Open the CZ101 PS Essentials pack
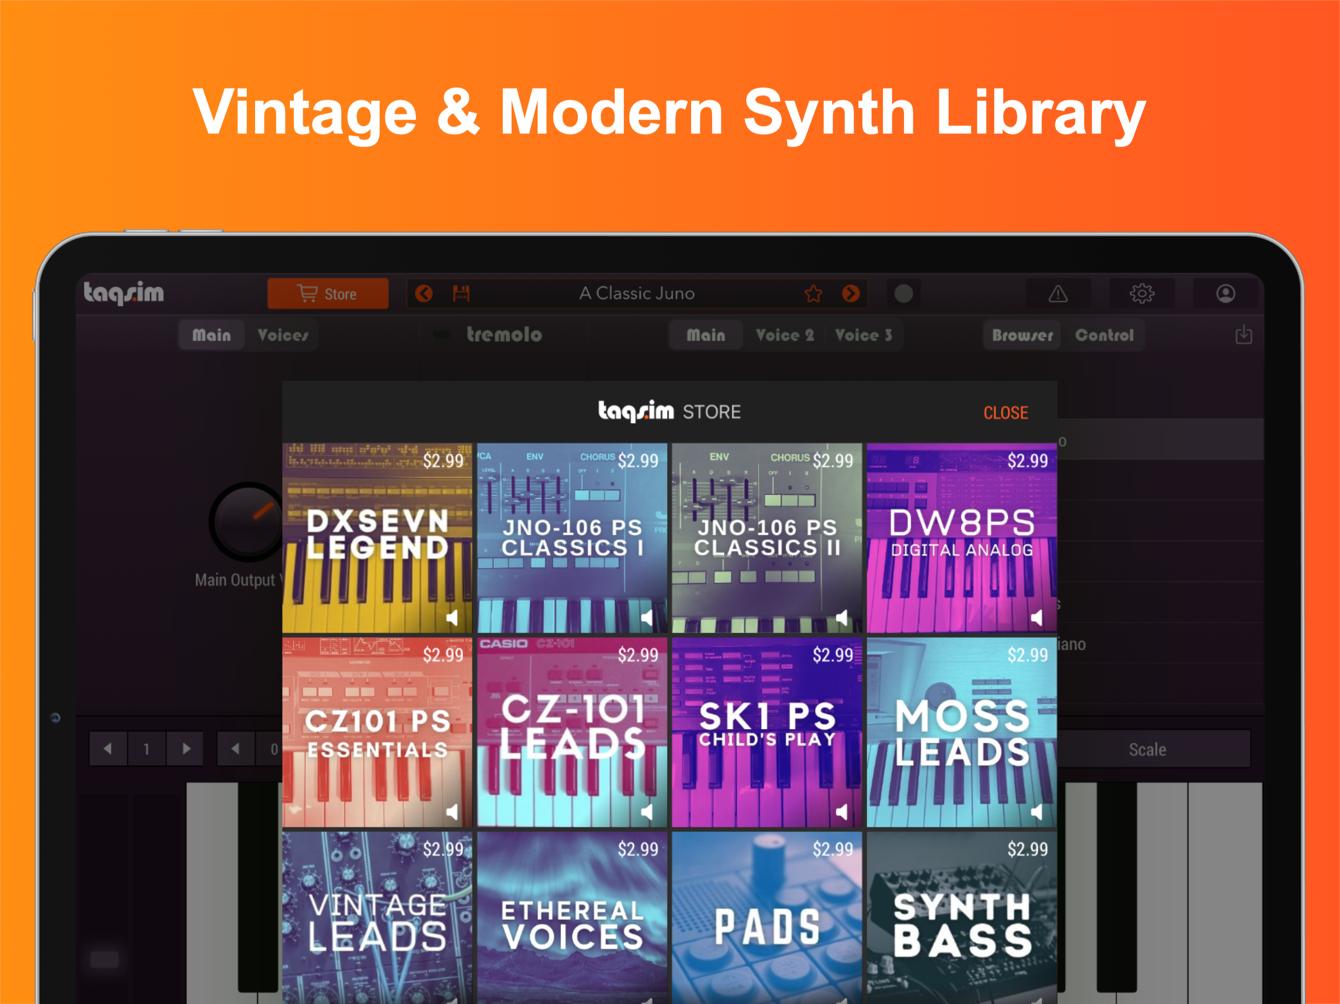 pos(377,732)
